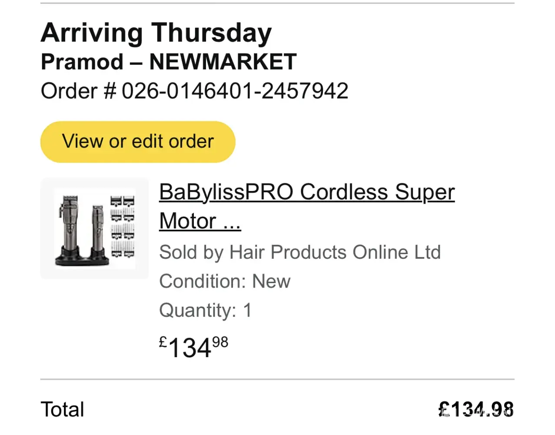Viewport: 555px width, 435px height.
Task: Click the pound sign beside item price
Action: [x=163, y=342]
